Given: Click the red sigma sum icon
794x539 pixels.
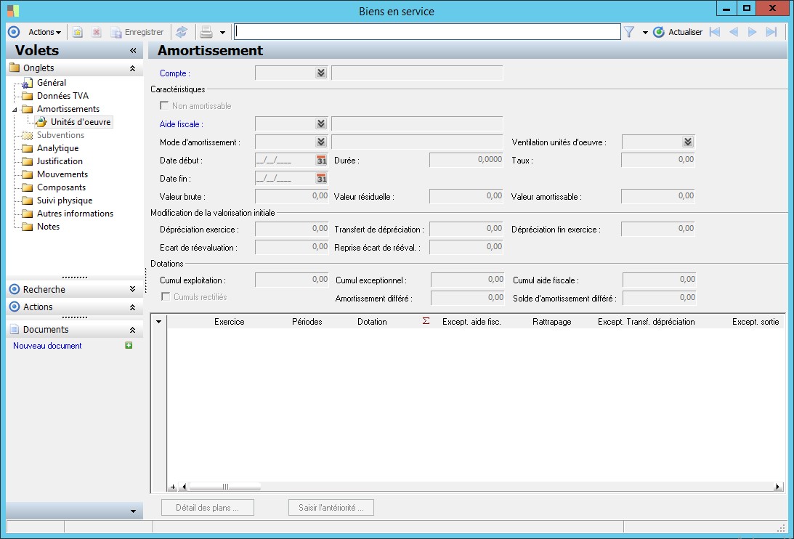Looking at the screenshot, I should 426,321.
